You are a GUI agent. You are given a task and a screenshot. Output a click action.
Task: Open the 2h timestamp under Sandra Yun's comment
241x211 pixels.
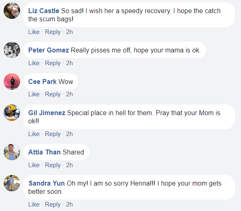coord(69,204)
